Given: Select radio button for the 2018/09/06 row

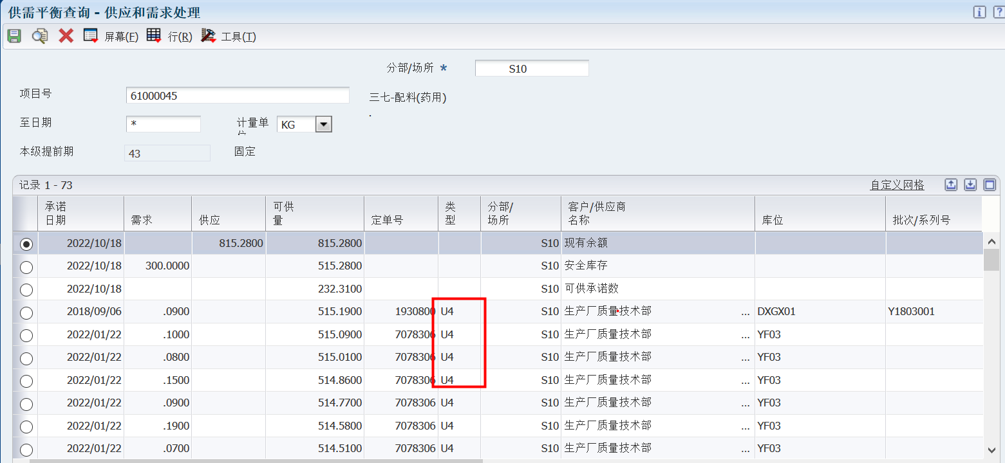Looking at the screenshot, I should 26,313.
